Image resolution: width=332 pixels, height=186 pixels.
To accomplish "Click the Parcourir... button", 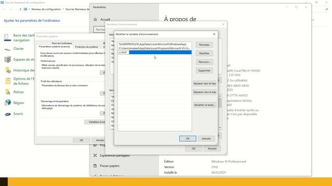I will tap(204, 62).
